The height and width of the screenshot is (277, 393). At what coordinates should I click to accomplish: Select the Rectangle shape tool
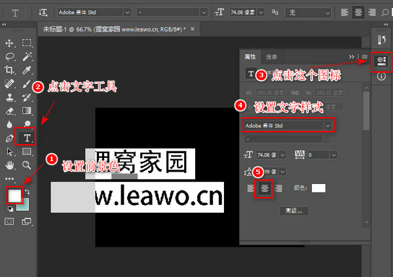pos(27,151)
